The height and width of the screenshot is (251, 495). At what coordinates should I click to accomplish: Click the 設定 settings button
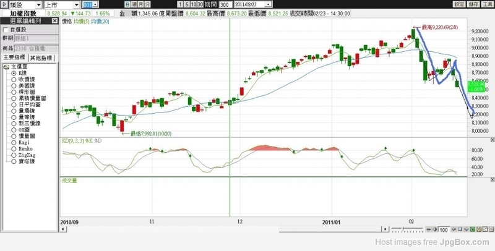coord(458,4)
